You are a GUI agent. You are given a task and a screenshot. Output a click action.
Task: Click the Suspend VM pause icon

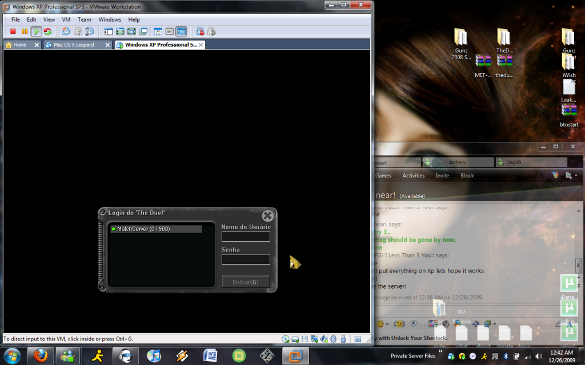[x=24, y=31]
